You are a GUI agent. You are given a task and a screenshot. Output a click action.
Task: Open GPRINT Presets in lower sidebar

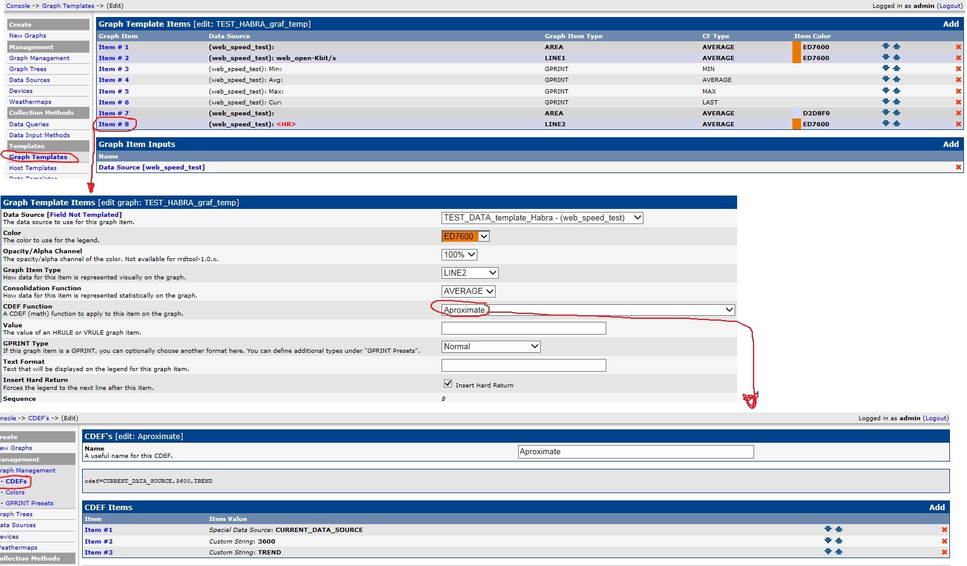(29, 503)
